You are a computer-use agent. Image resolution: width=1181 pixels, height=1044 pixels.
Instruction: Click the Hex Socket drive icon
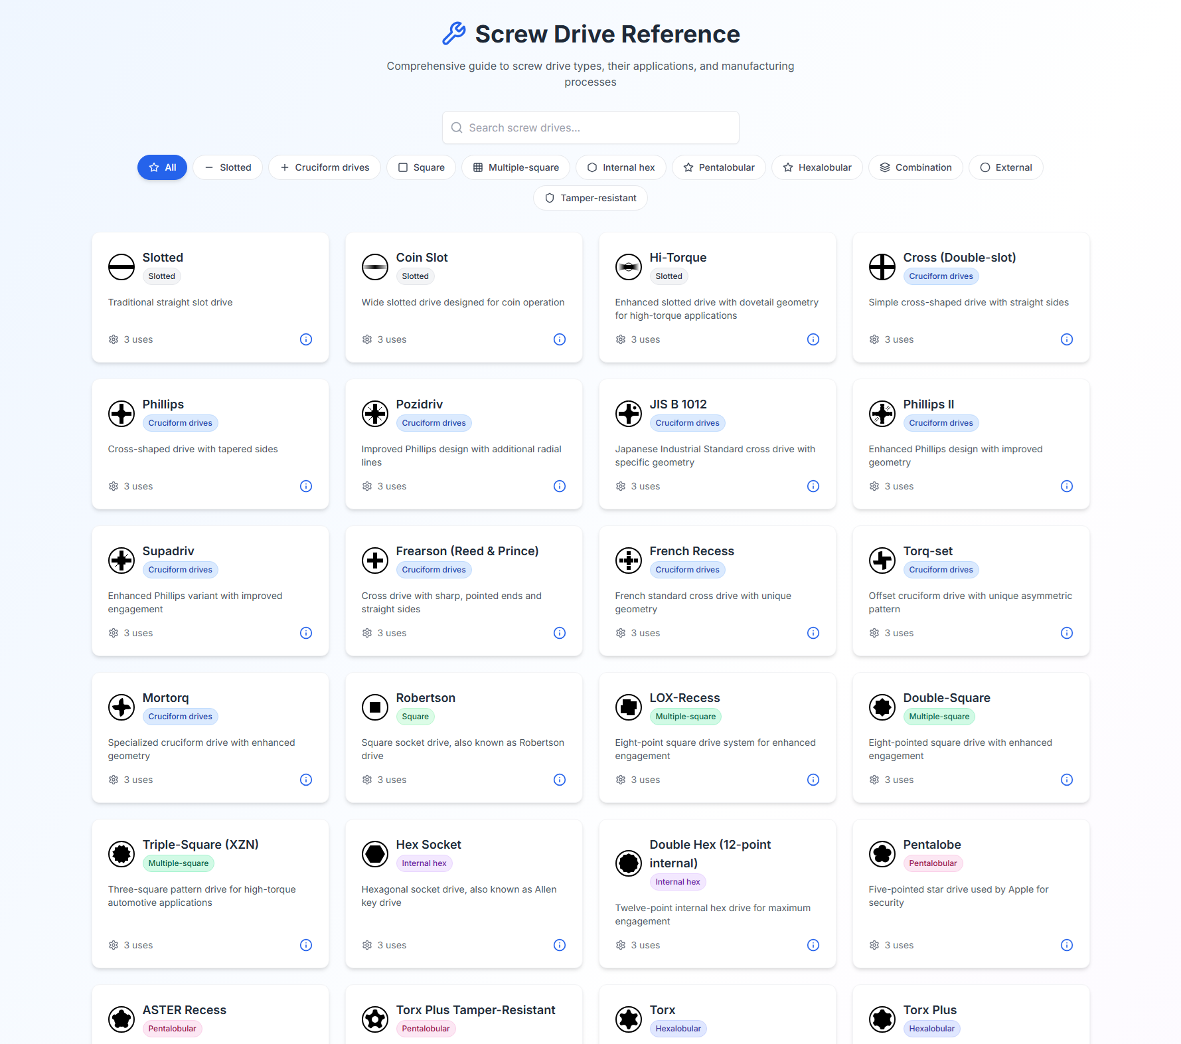click(x=375, y=854)
